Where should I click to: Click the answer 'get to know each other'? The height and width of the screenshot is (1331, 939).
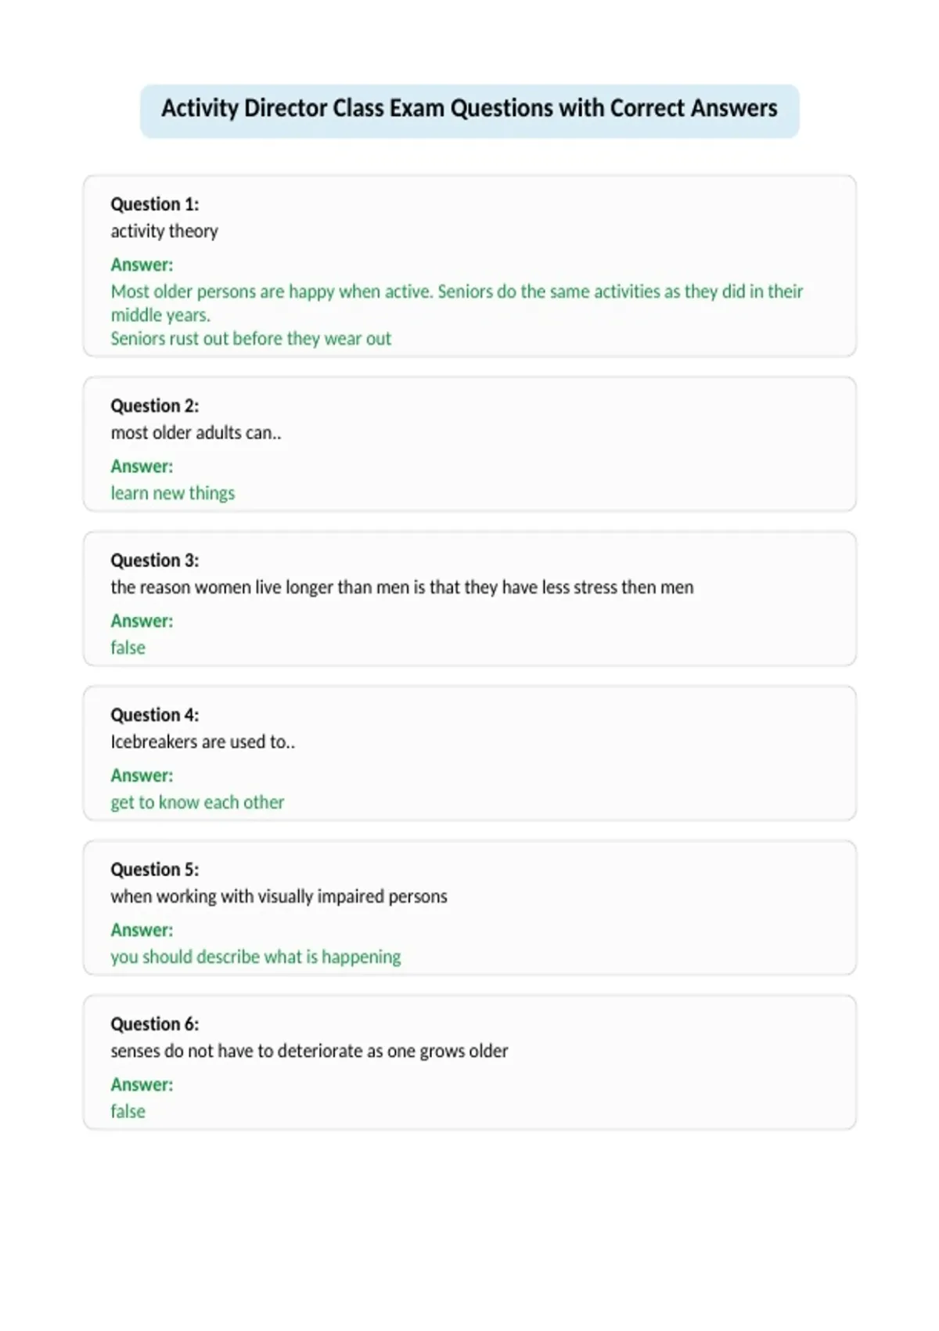[x=197, y=803]
